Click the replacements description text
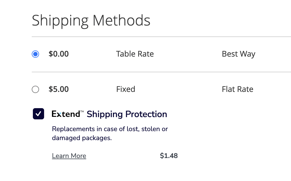The image size is (291, 181). [x=110, y=129]
